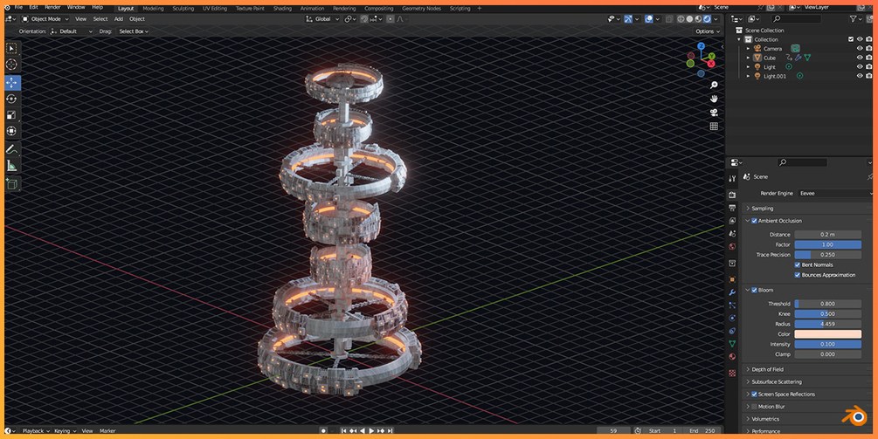Activate the Annotate pencil tool
Viewport: 878px width, 439px height.
(11, 149)
